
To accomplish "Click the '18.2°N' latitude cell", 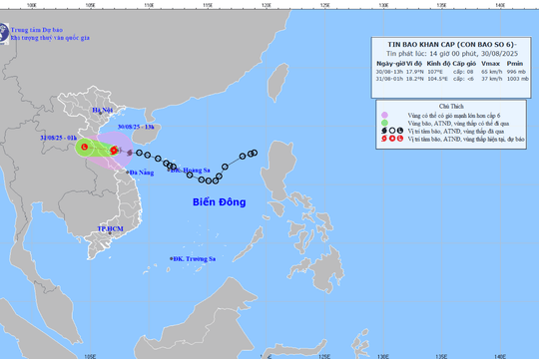I will tap(415, 79).
